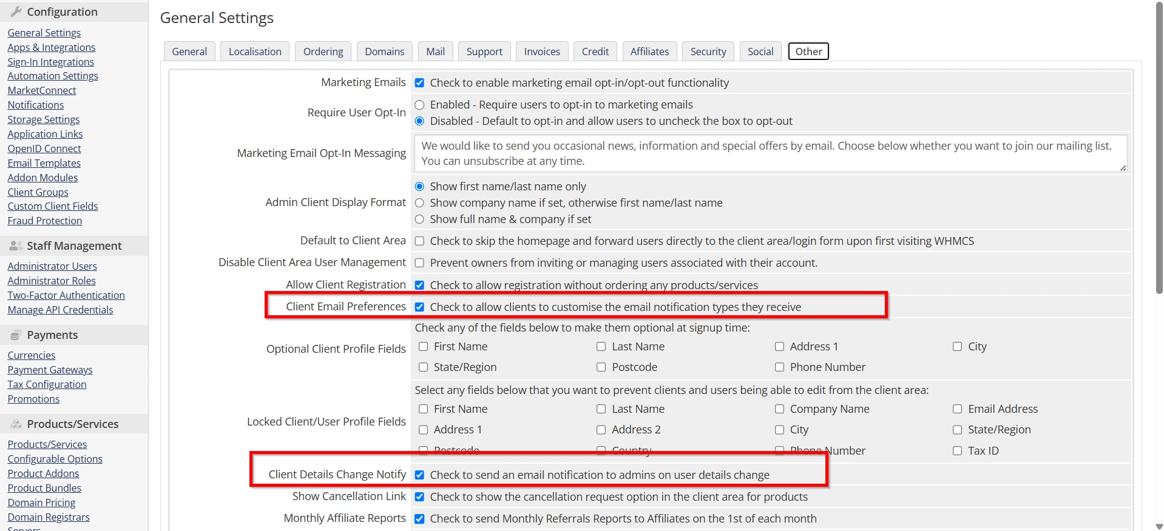The width and height of the screenshot is (1164, 531).
Task: Go to Domain Registrars
Action: pos(49,517)
